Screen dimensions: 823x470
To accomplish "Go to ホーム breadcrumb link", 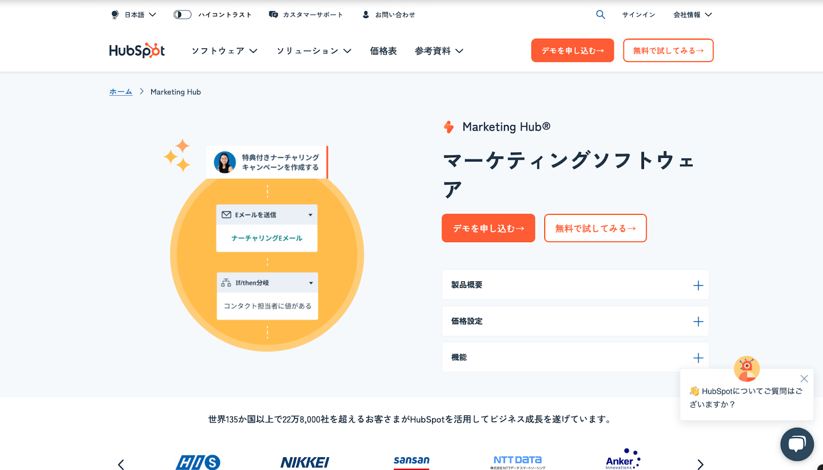I will click(x=121, y=92).
